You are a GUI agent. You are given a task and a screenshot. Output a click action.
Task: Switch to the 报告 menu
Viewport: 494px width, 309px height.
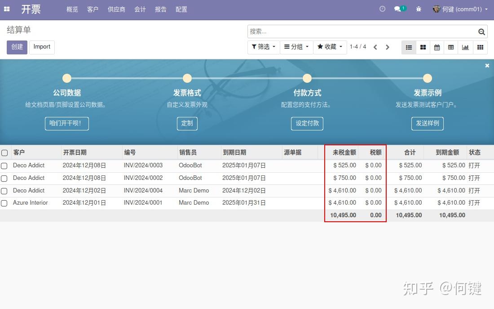tap(160, 9)
